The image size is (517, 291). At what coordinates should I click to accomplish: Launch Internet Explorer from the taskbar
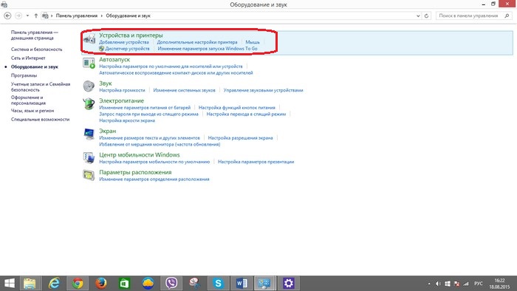pyautogui.click(x=54, y=283)
